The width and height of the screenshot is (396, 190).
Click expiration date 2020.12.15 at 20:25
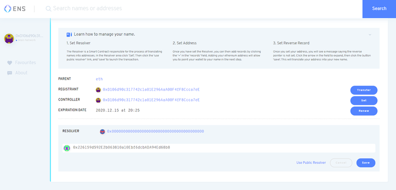click(x=118, y=110)
